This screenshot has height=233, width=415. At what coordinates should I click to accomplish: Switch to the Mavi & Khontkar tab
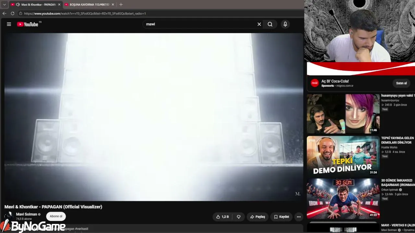tap(36, 5)
